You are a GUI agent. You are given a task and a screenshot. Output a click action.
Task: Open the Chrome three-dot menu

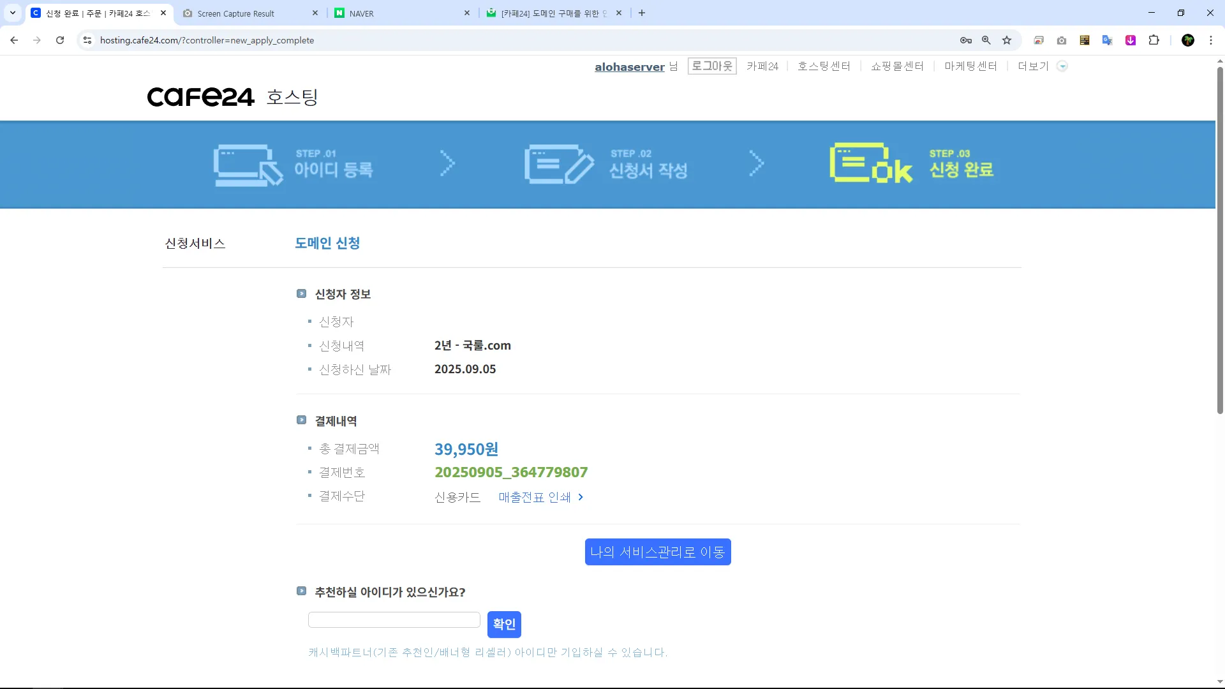[1211, 40]
